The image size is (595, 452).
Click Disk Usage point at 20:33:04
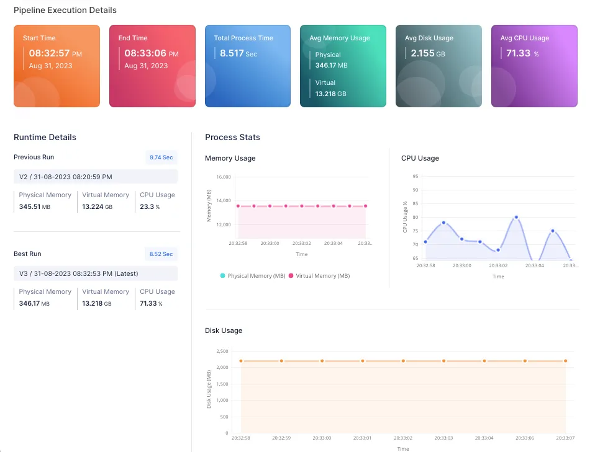tap(484, 361)
